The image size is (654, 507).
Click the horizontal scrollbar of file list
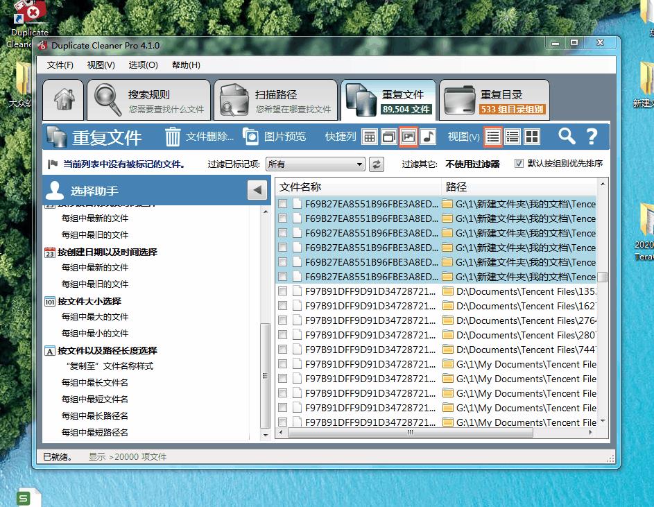pos(411,432)
